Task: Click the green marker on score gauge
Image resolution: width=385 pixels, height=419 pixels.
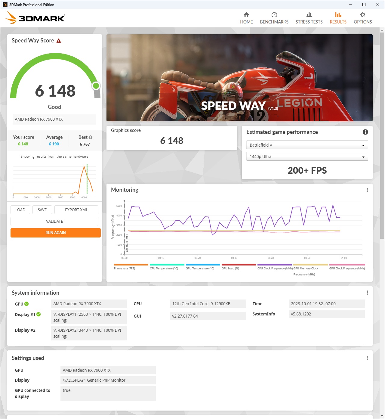Action: click(96, 86)
